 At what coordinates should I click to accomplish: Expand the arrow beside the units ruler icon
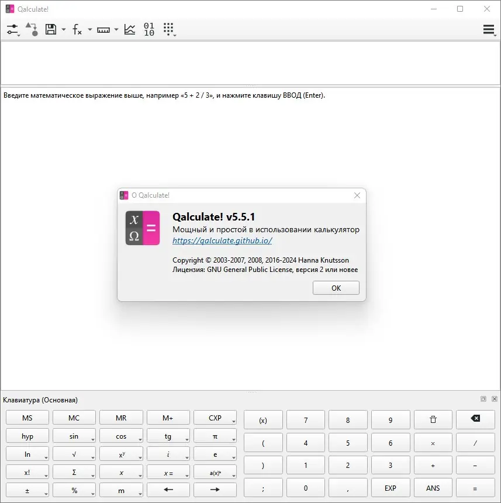116,29
